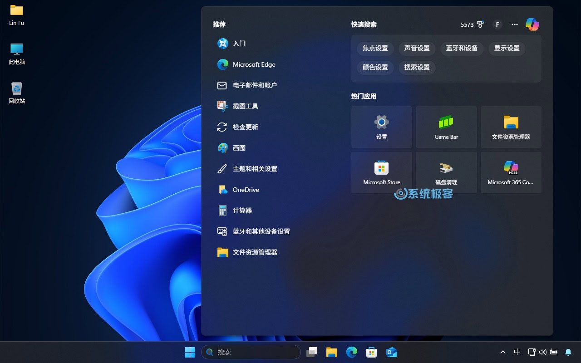
Task: Open the Microsoft Store tile
Action: click(x=381, y=172)
